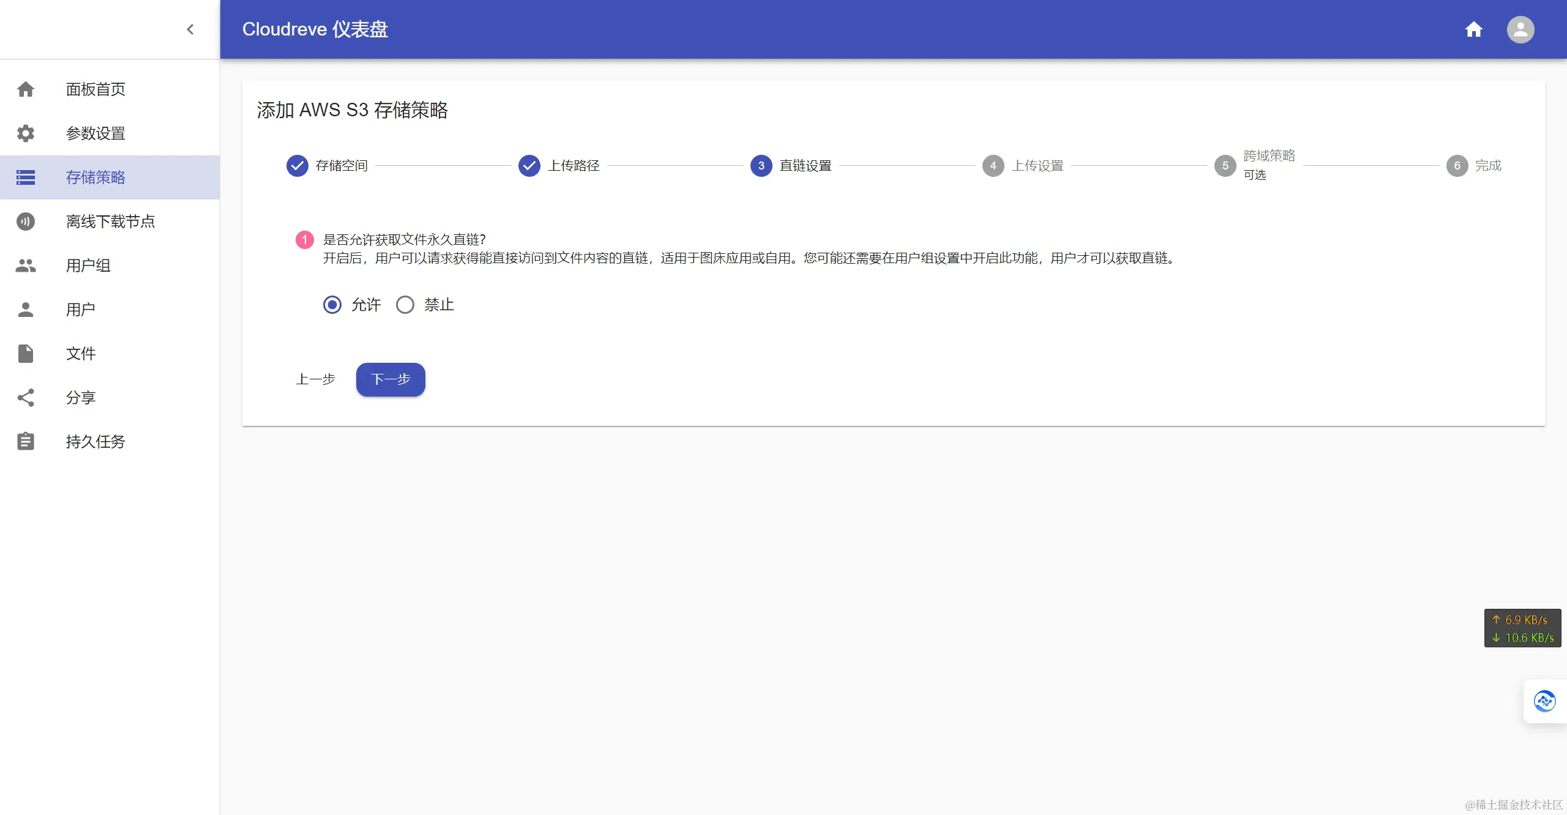Click 上一步 to go back
Screen dimensions: 1567x815
[315, 379]
